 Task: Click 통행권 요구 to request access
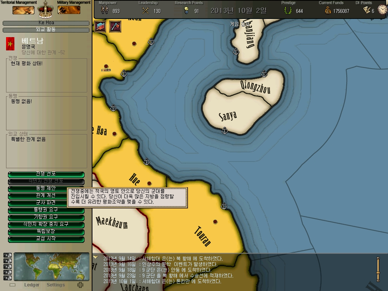coord(46,210)
